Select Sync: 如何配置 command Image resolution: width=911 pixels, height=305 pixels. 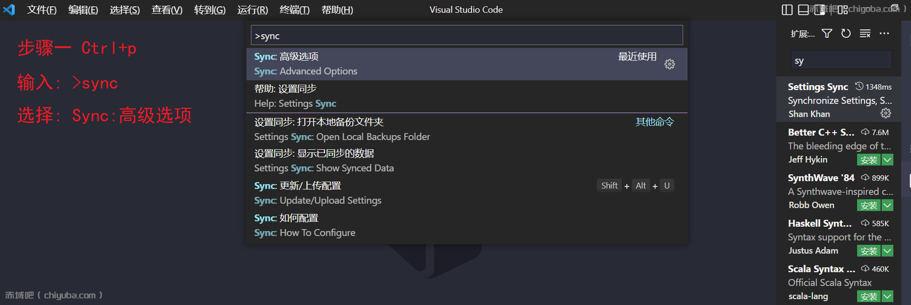[x=467, y=226]
